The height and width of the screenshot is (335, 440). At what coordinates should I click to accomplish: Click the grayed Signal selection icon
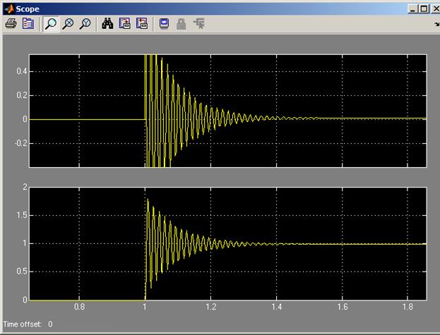pos(199,23)
